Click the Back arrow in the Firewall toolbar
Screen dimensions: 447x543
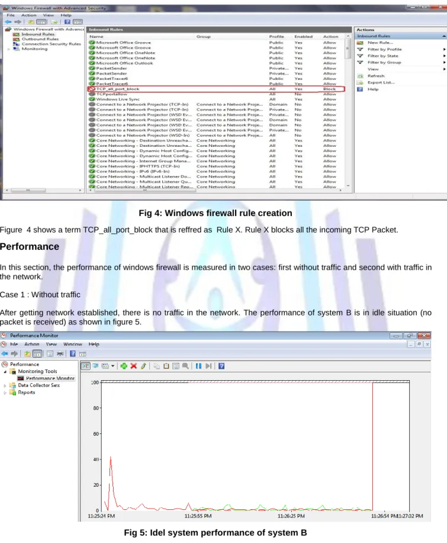[8, 21]
